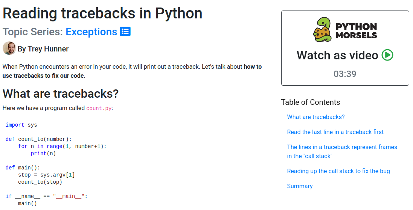Click Trey Hunner's avatar photo
The height and width of the screenshot is (210, 413).
9,48
